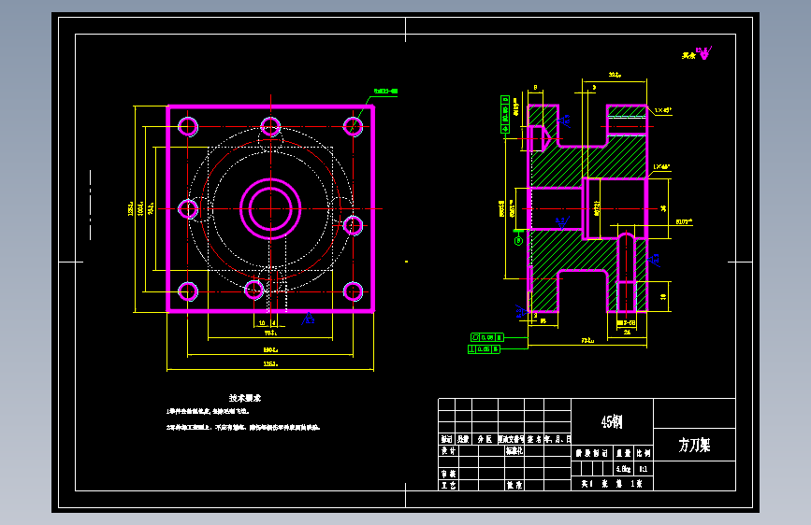Viewport: 811px width, 525px height.
Task: Click the material label 45钢
Action: click(x=612, y=422)
